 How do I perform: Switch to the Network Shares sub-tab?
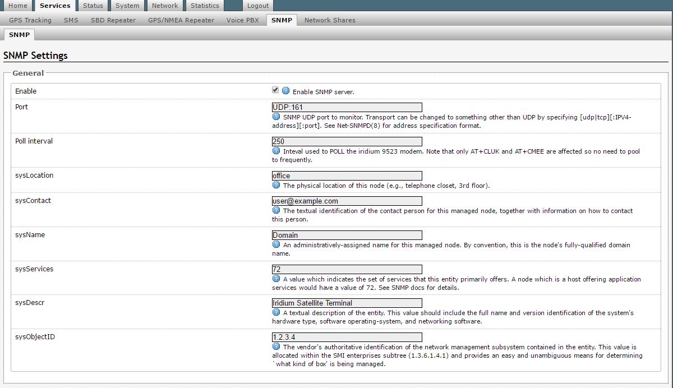point(330,20)
